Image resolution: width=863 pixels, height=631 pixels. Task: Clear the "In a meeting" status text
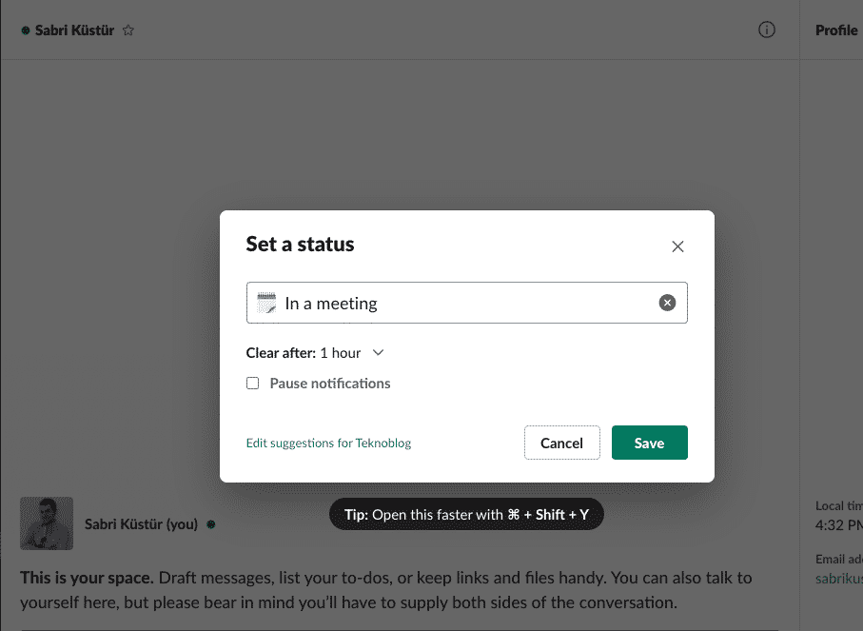[x=667, y=303]
